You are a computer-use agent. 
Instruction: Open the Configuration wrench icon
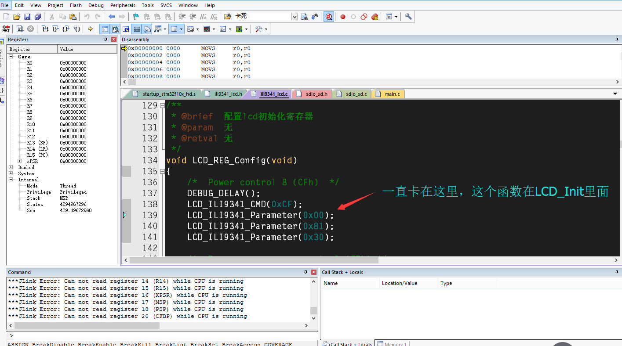click(x=408, y=17)
